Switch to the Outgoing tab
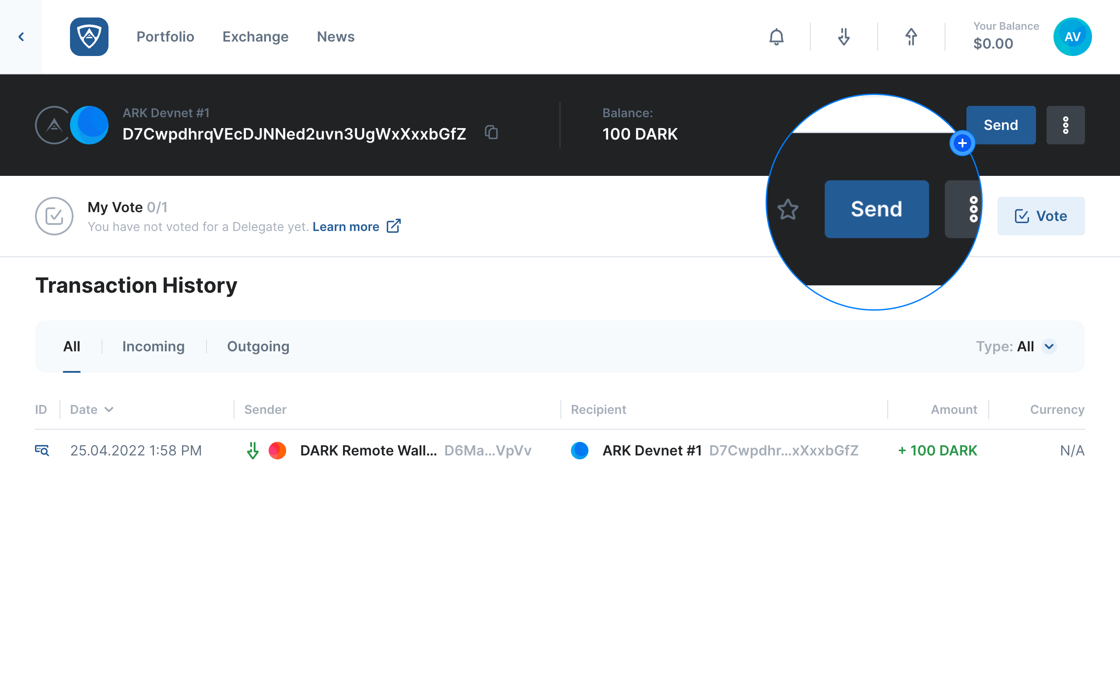The width and height of the screenshot is (1120, 700). click(258, 346)
